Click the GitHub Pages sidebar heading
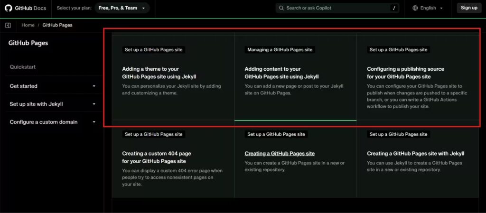486x213 pixels. [x=28, y=43]
